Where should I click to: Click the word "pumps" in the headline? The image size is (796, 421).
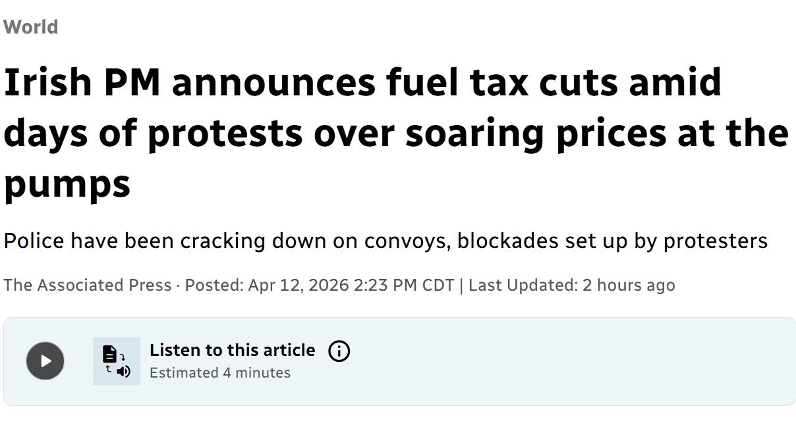coord(67,183)
